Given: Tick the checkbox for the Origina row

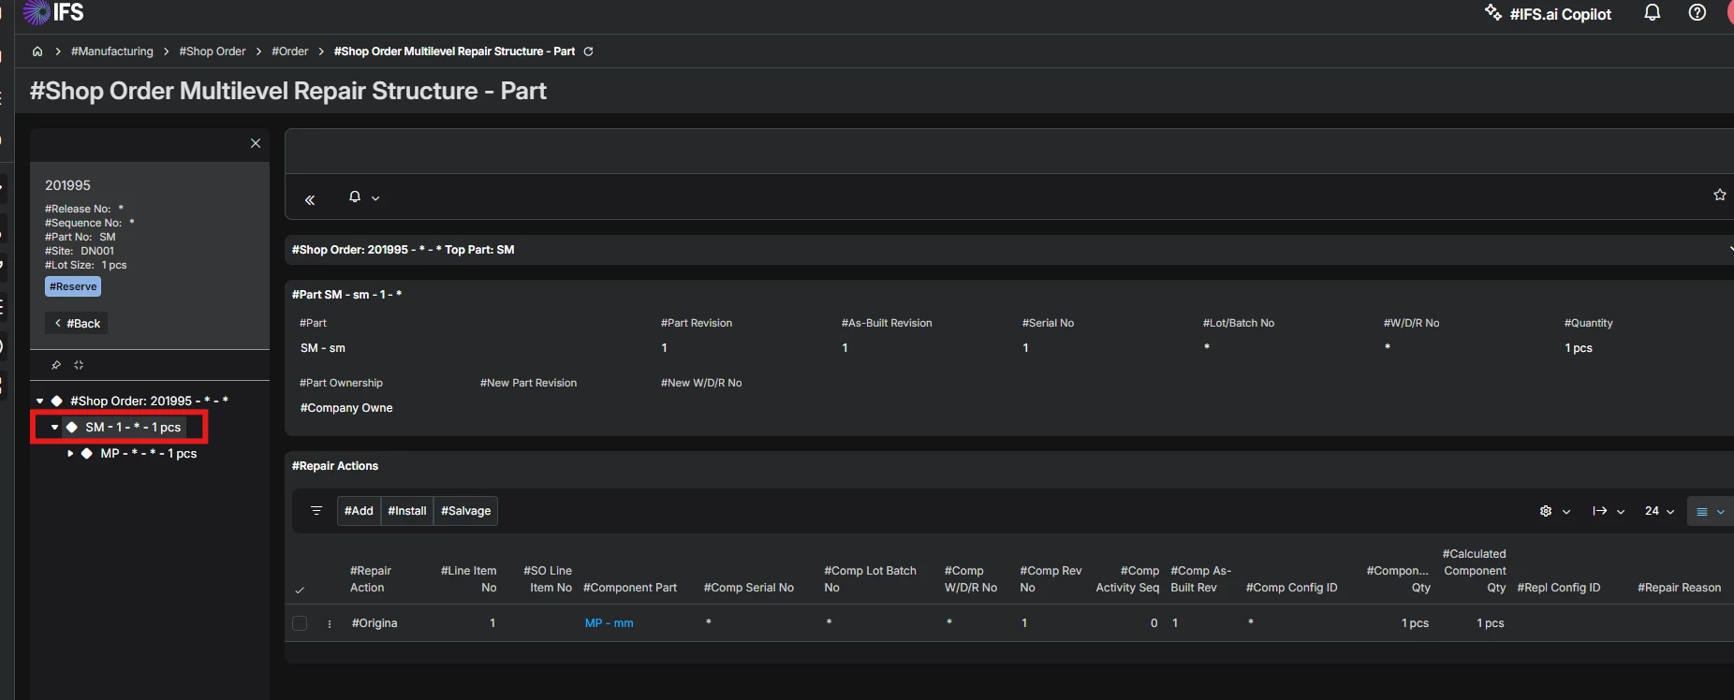Looking at the screenshot, I should pos(300,623).
